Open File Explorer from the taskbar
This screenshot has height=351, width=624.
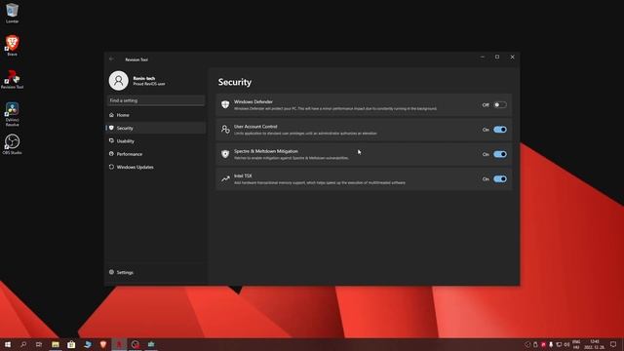coord(56,344)
